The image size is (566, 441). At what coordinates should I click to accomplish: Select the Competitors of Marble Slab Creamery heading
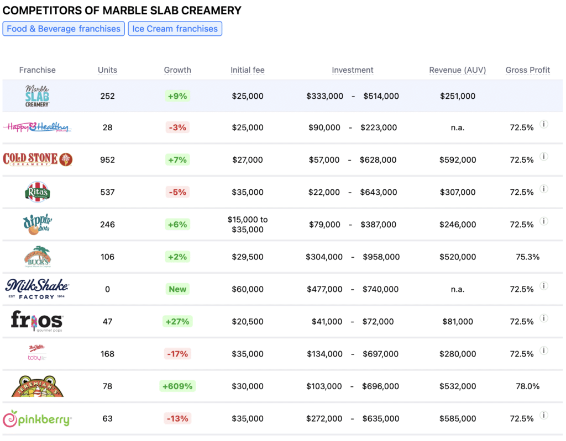pos(122,10)
